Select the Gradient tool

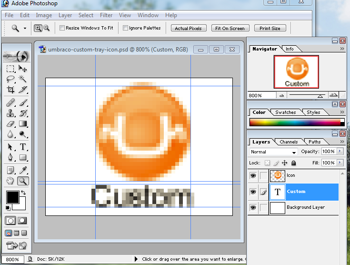(22, 123)
